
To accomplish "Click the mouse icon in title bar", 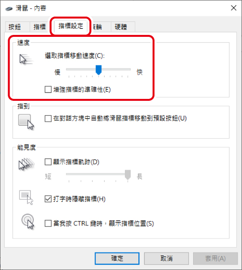I will tap(9, 8).
